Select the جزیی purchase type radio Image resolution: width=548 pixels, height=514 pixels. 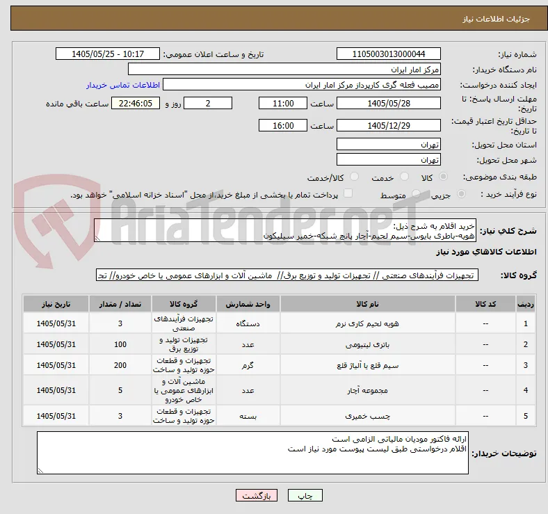point(461,194)
